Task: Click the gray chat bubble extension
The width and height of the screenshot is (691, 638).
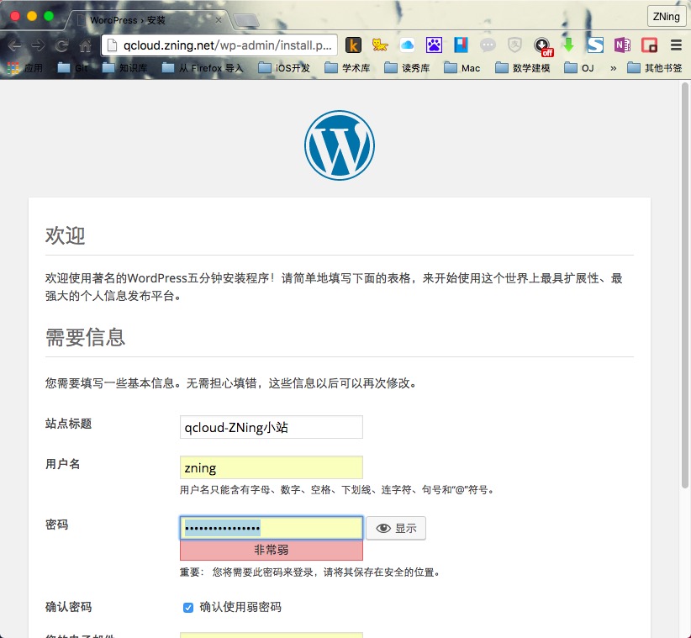Action: click(488, 45)
